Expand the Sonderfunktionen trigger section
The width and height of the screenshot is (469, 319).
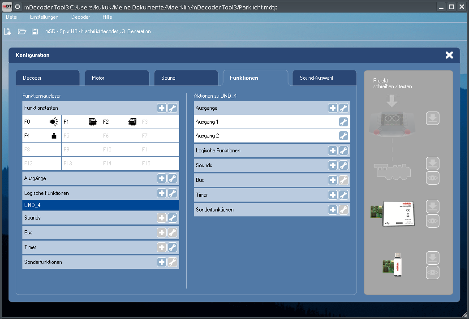pos(90,262)
